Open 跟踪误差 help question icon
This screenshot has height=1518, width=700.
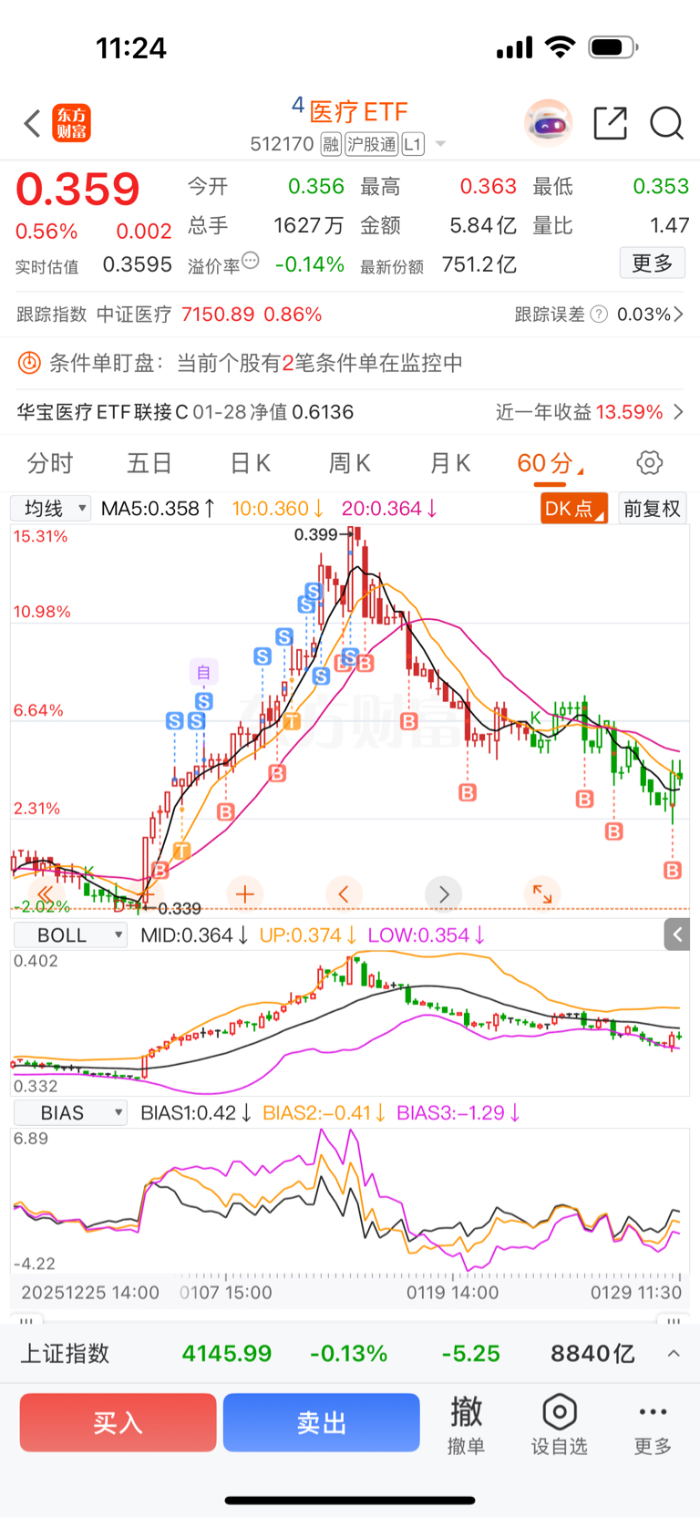pos(599,315)
